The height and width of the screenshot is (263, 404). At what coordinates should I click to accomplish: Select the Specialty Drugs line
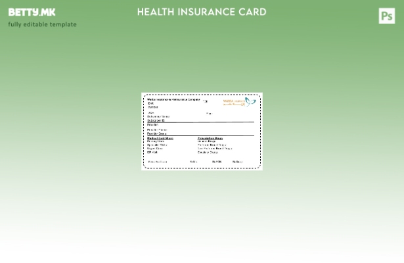(208, 152)
